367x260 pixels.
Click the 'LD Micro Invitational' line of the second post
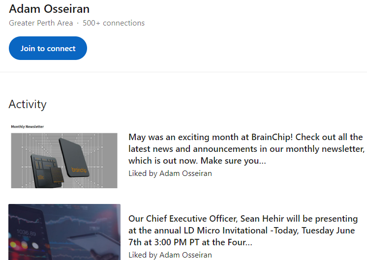(x=244, y=231)
